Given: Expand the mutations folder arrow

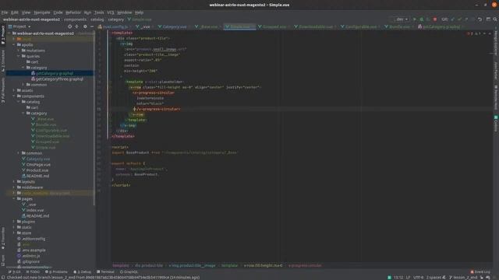Looking at the screenshot, I should [x=19, y=51].
